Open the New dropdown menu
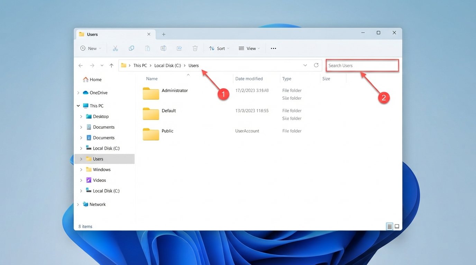Screen dimensions: 476x265 click(x=91, y=48)
